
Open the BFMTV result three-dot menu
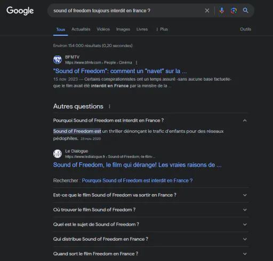pos(136,62)
